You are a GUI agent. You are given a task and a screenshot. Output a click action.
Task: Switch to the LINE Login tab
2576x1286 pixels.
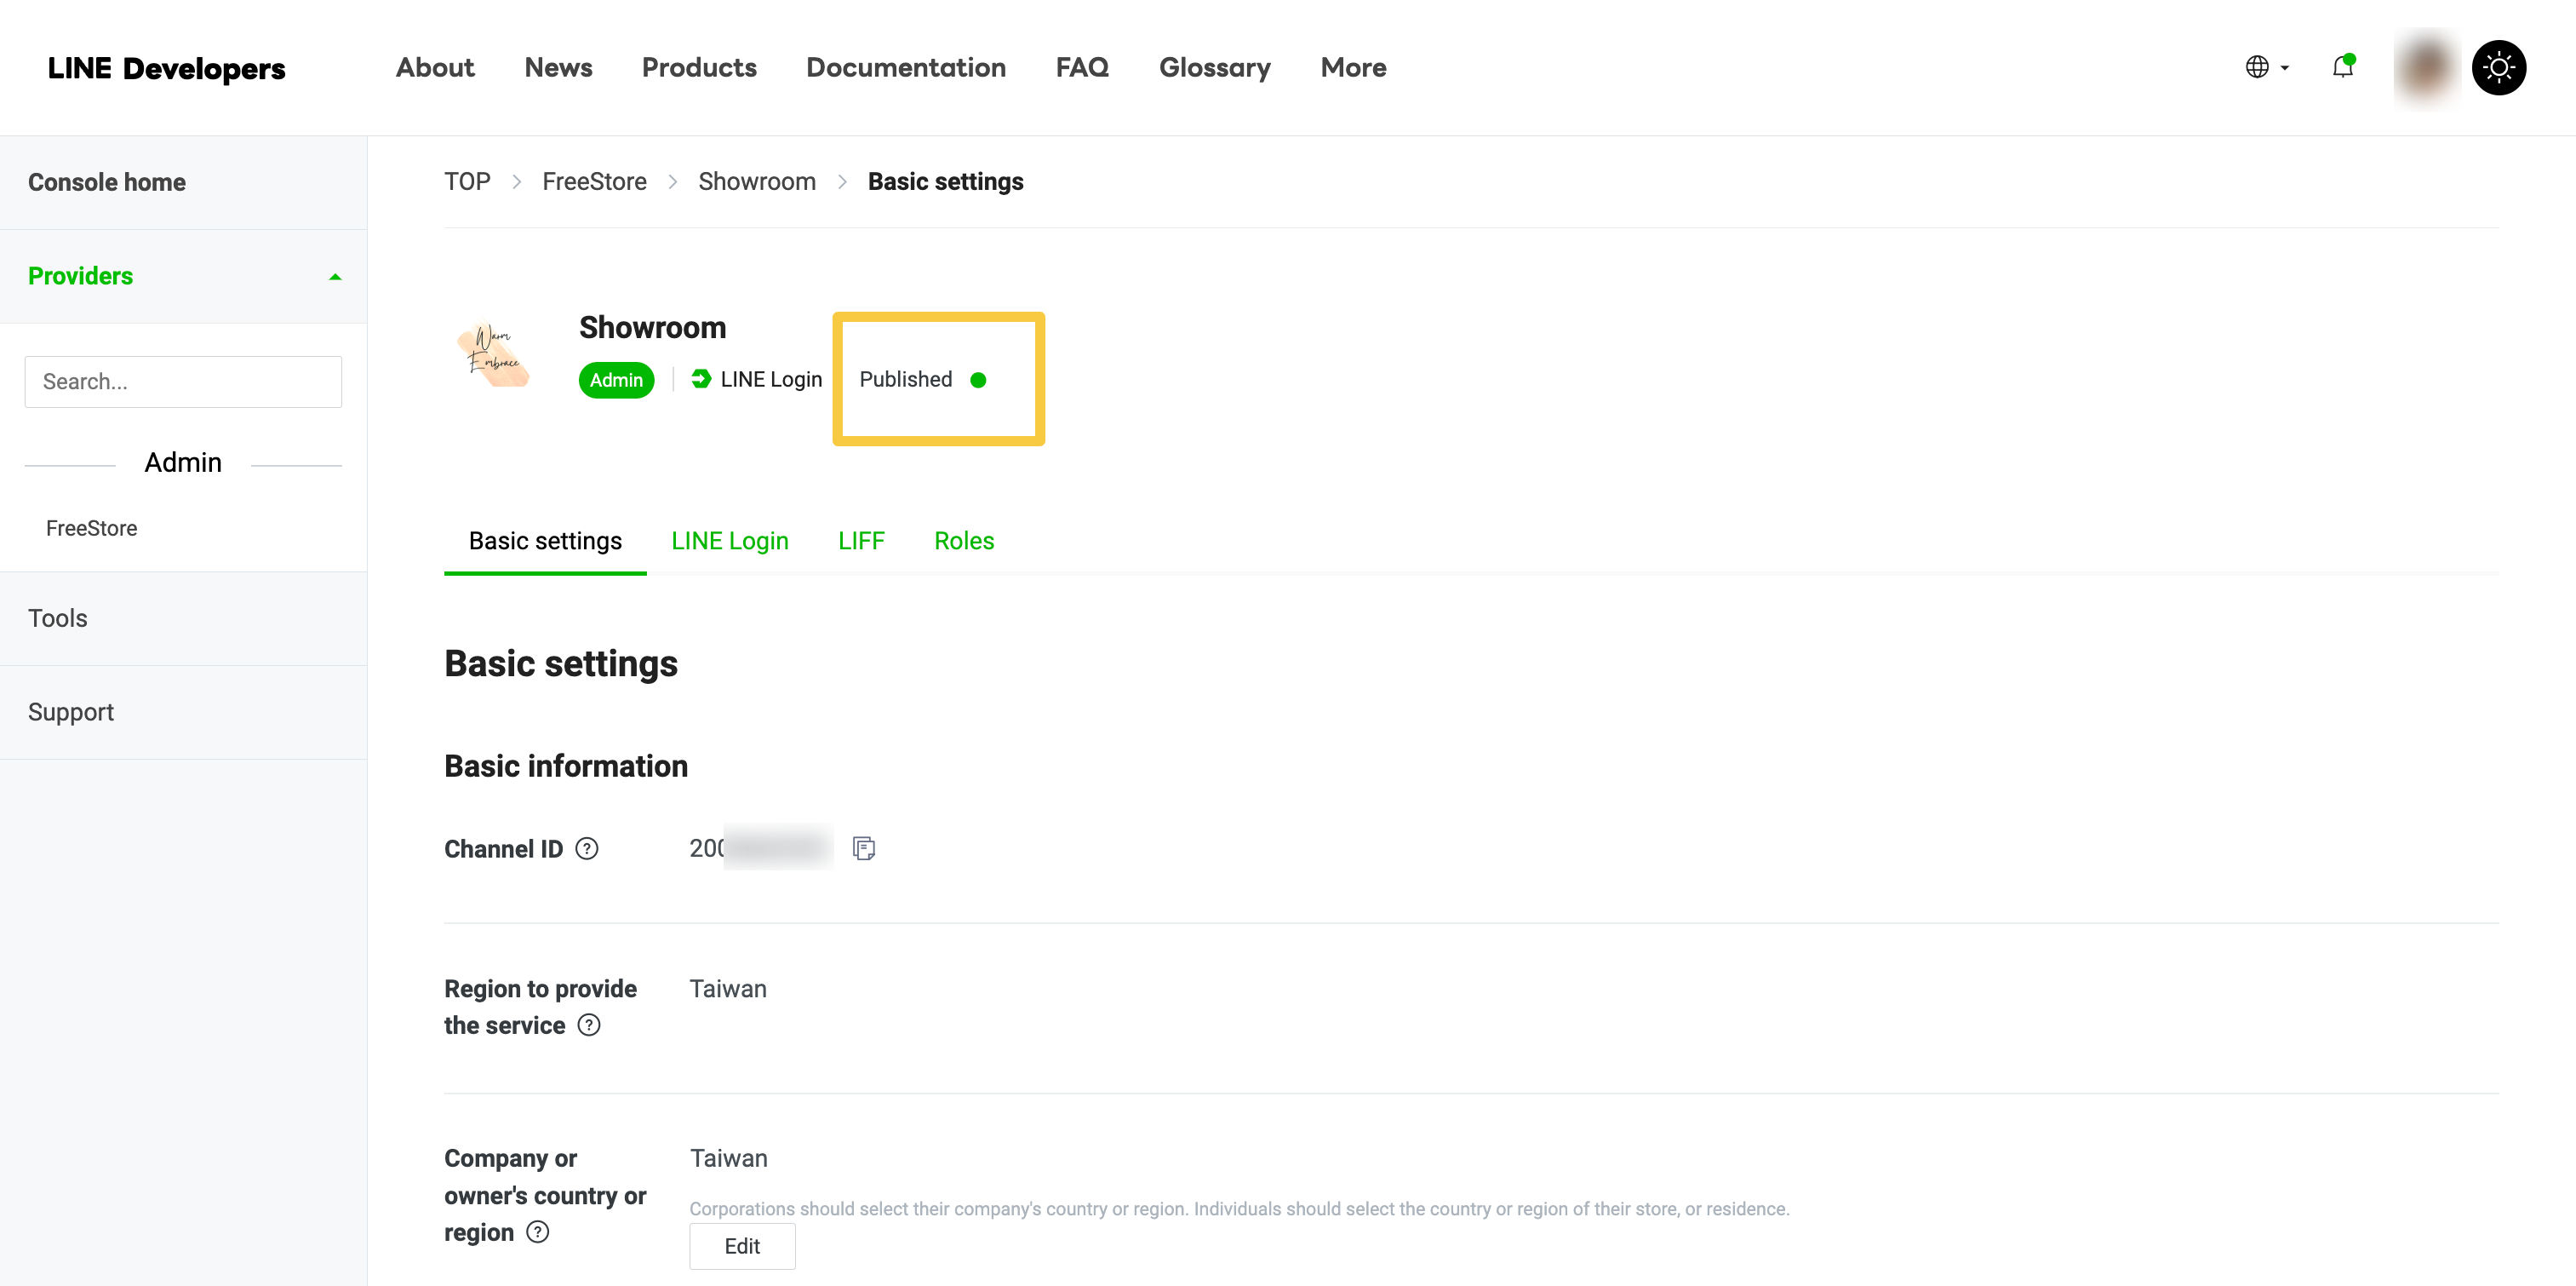(x=729, y=541)
